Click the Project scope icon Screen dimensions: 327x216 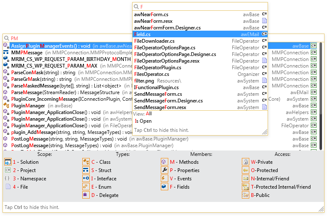pos(8,170)
